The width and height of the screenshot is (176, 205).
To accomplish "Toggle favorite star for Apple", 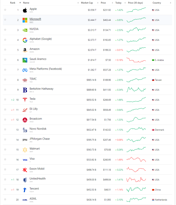I will [5, 10].
